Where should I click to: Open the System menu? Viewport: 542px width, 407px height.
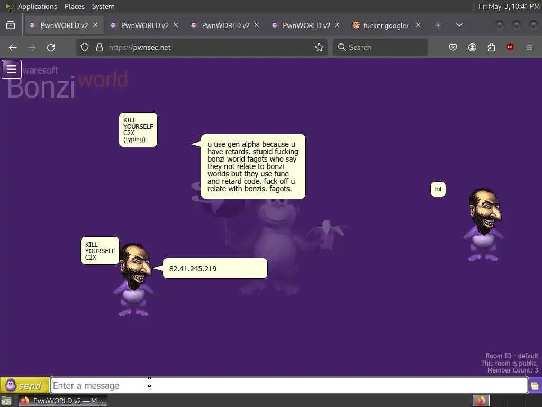point(103,6)
